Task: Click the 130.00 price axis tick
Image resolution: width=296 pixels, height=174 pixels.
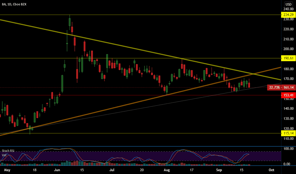Action: (x=288, y=119)
